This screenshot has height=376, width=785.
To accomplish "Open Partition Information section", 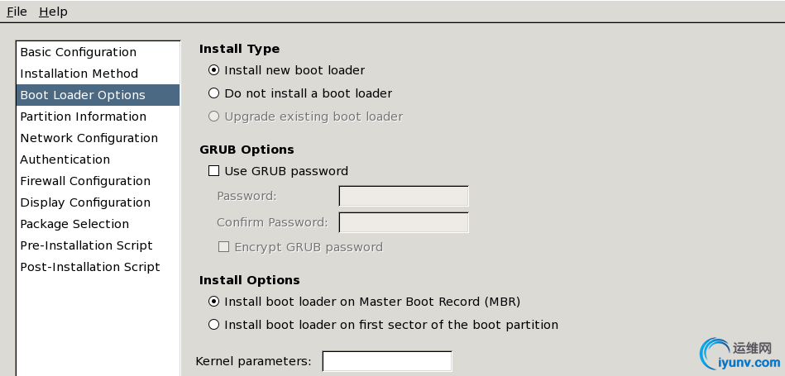I will coord(83,117).
